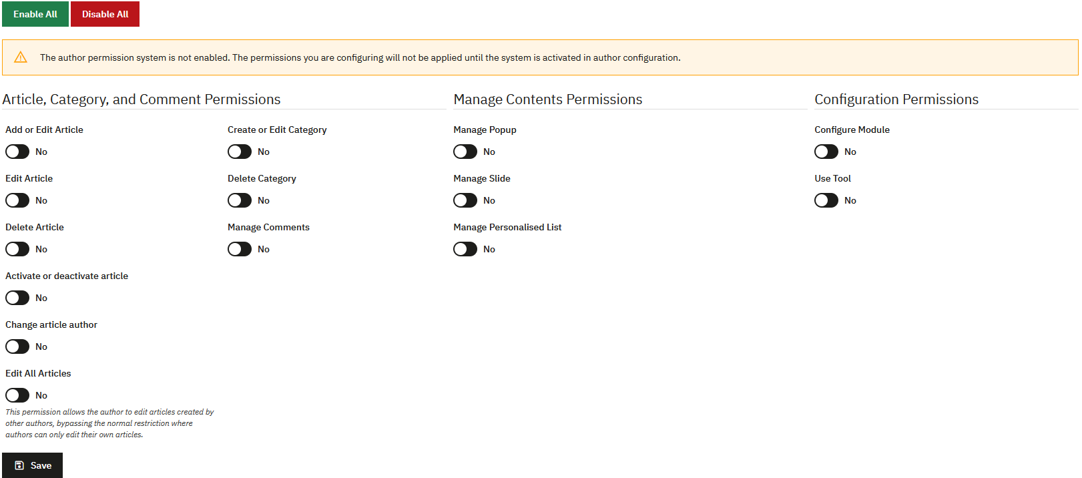This screenshot has height=478, width=1082.
Task: Toggle Activate or deactivate article permission
Action: point(17,298)
